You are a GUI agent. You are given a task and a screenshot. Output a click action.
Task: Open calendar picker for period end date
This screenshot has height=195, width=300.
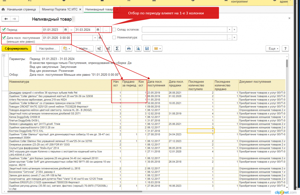click(x=98, y=30)
